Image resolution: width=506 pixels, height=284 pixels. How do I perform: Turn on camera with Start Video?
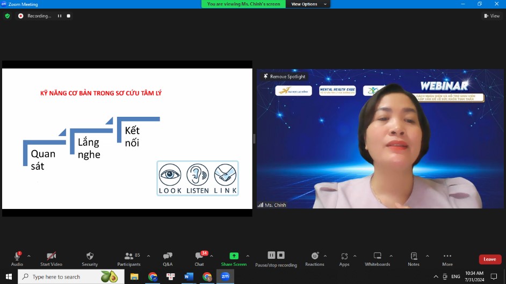point(51,256)
